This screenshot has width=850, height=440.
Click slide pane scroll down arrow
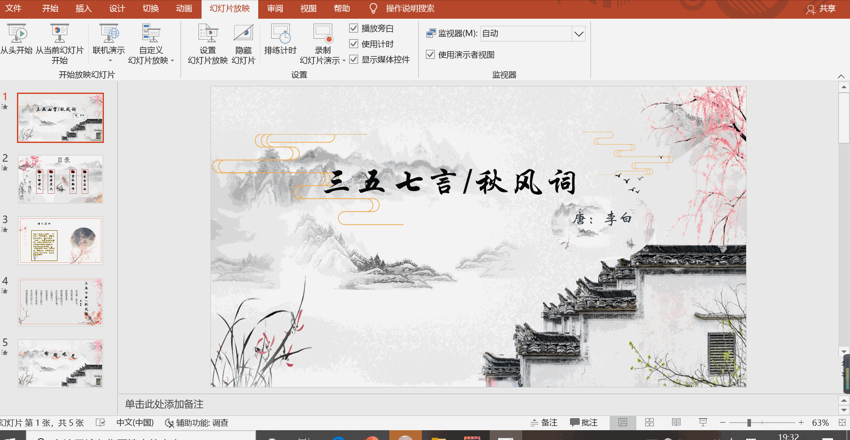pos(844,351)
